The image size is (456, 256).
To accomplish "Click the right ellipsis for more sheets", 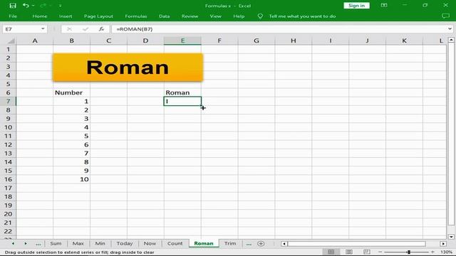I will [249, 244].
